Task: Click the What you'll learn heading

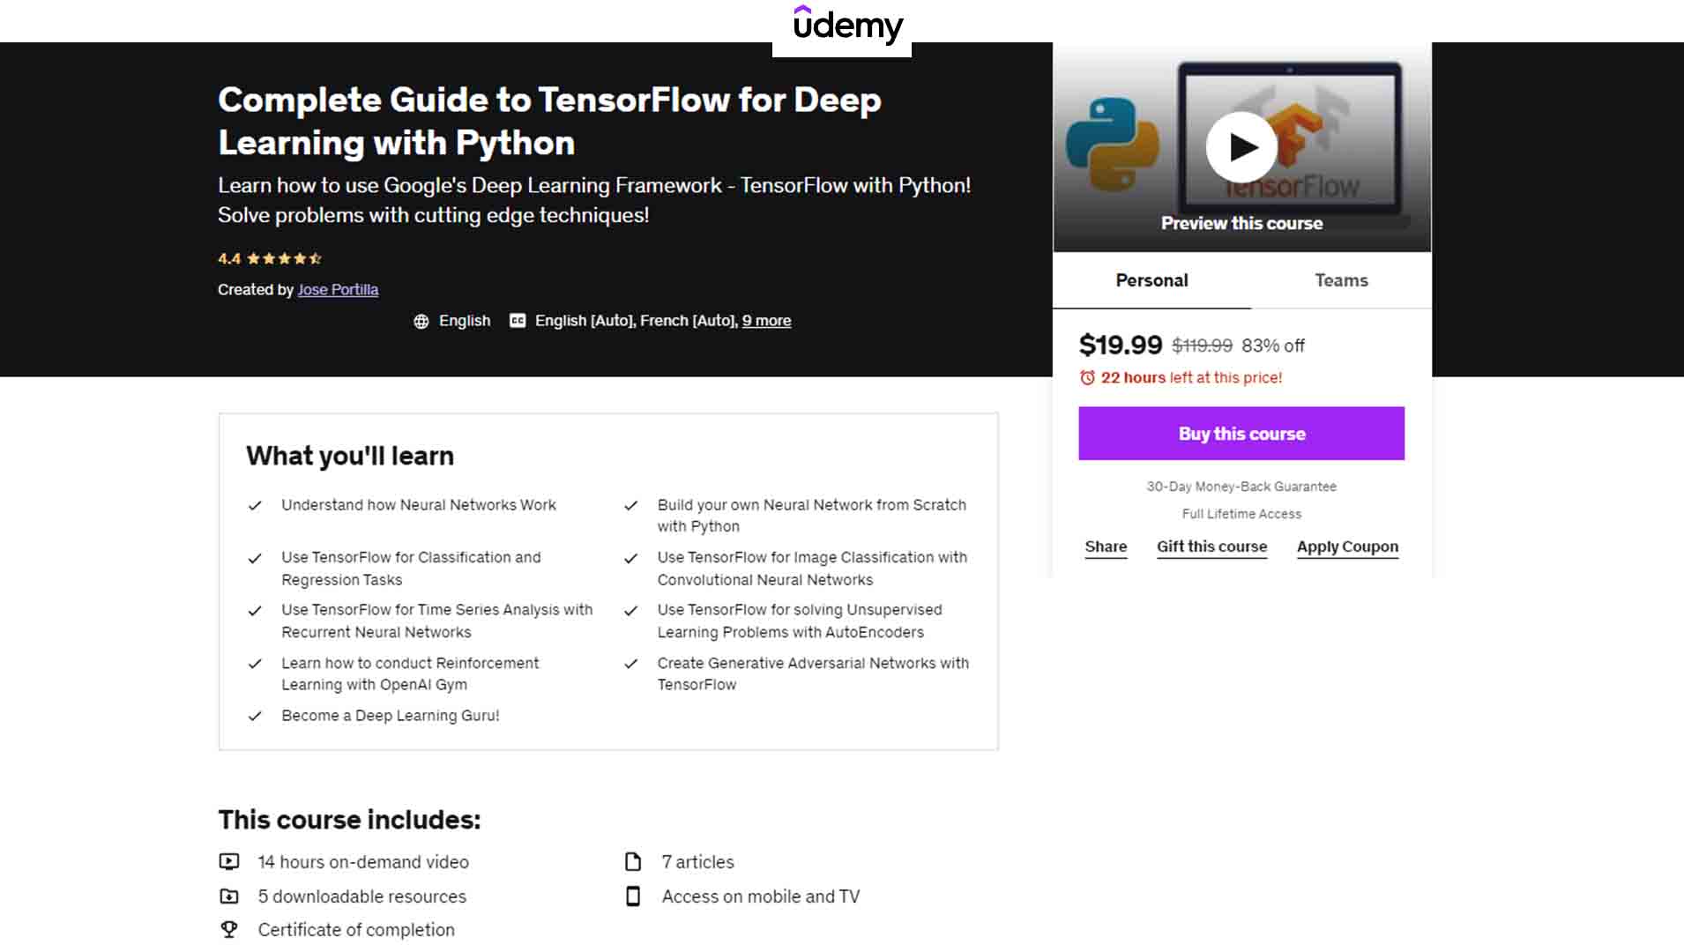Action: click(x=350, y=456)
